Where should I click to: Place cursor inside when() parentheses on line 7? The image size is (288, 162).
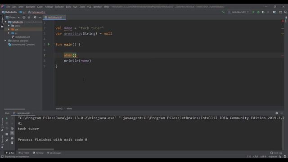point(74,55)
